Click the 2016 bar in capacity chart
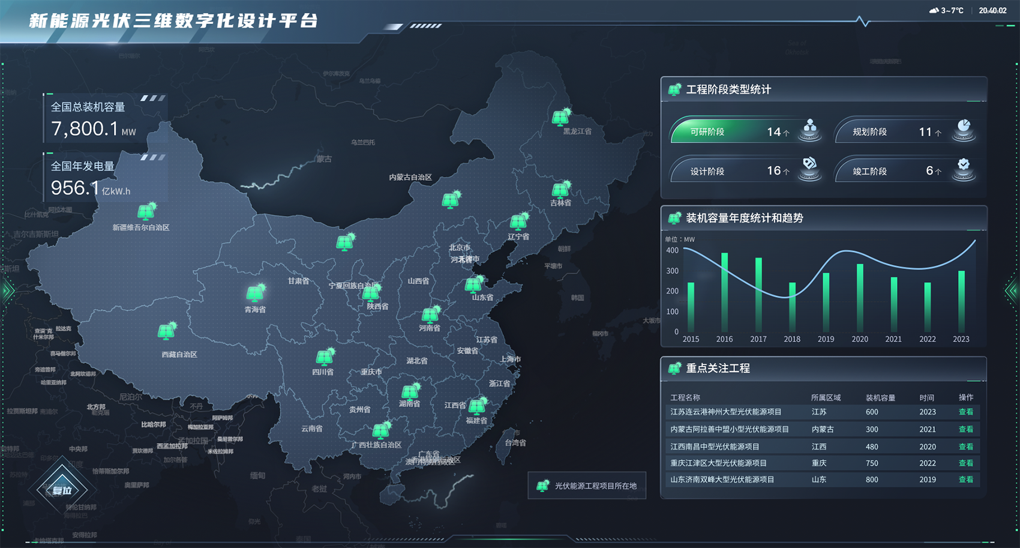 pyautogui.click(x=724, y=292)
